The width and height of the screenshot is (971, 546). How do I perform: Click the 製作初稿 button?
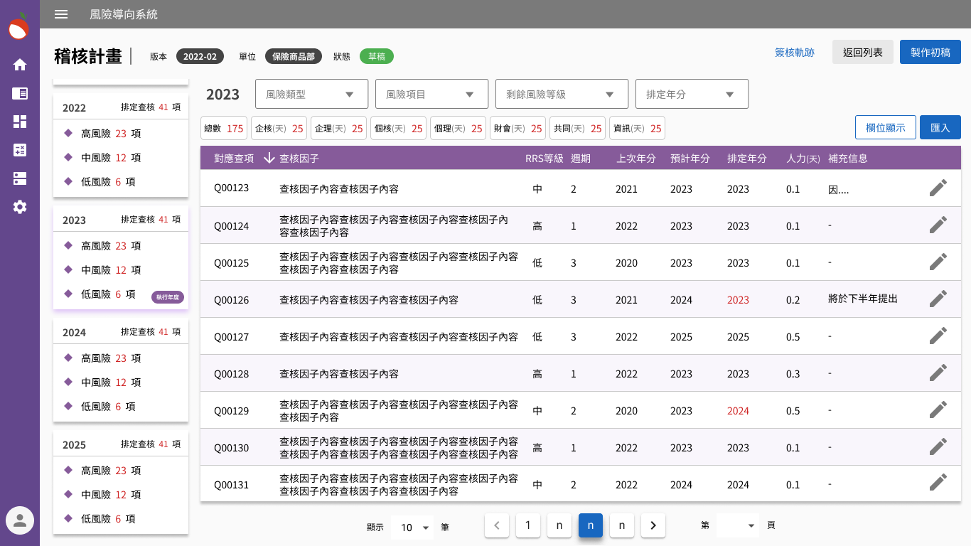click(930, 52)
